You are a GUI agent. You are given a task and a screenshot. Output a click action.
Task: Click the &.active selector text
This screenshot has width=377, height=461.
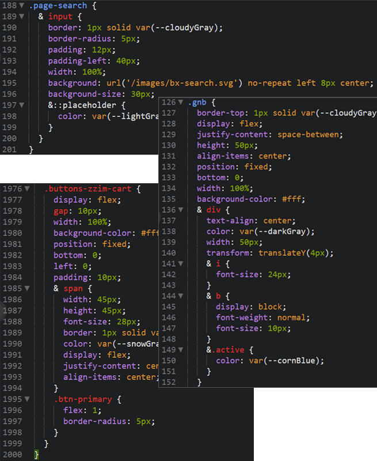click(x=225, y=350)
